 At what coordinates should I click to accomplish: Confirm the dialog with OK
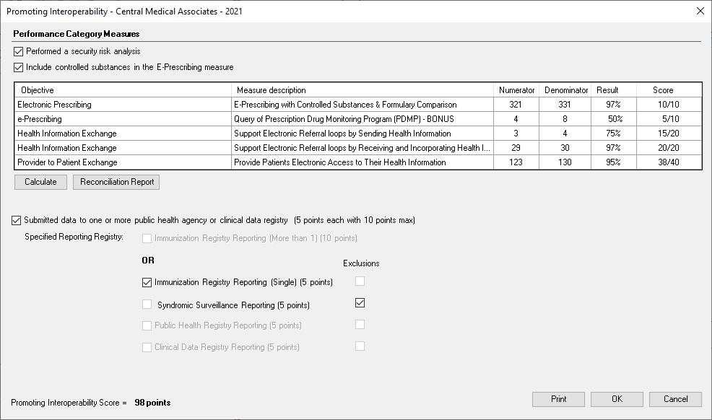pos(617,399)
